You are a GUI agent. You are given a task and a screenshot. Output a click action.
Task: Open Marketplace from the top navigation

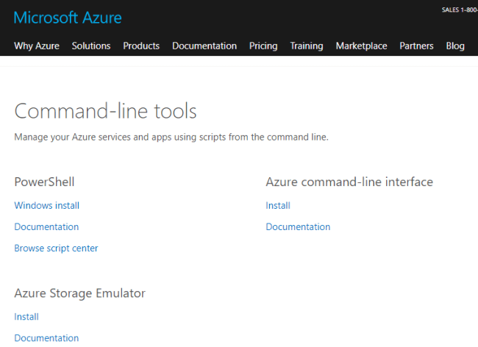pyautogui.click(x=361, y=46)
